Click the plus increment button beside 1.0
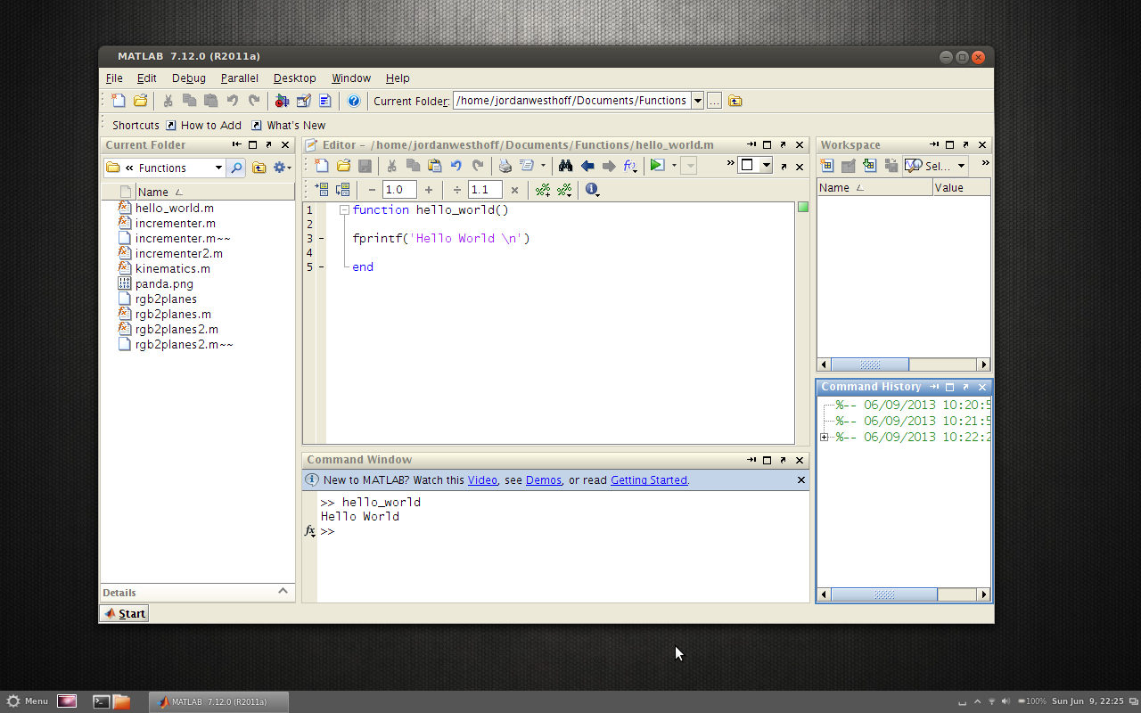The width and height of the screenshot is (1141, 713). click(429, 190)
